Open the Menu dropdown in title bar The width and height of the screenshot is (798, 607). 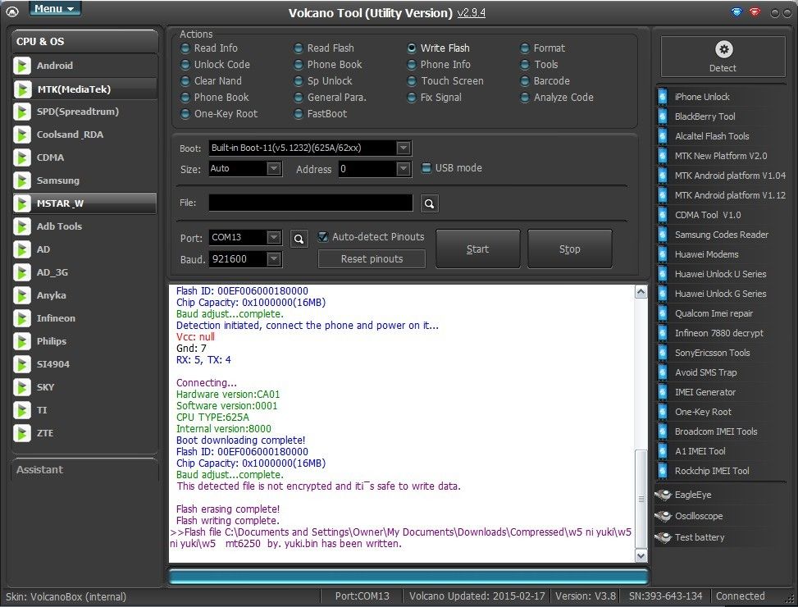point(54,9)
